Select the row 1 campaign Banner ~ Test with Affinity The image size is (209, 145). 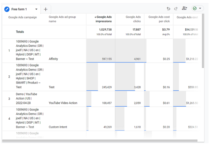[x=30, y=50]
